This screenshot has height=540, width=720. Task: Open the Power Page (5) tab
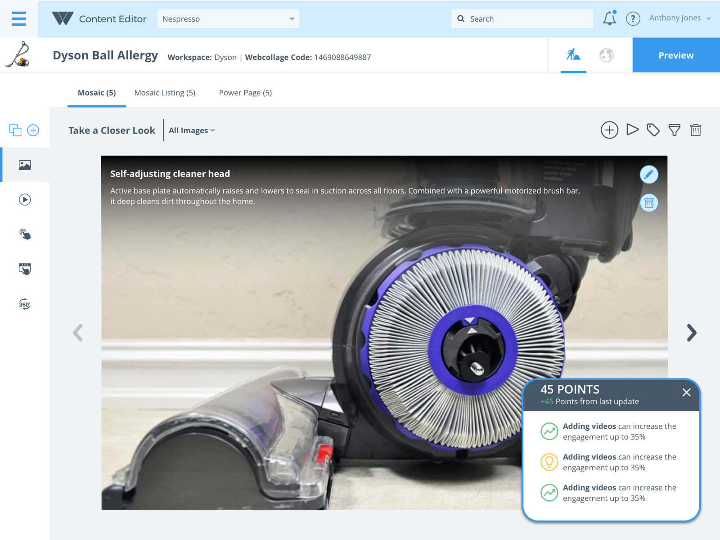point(245,93)
